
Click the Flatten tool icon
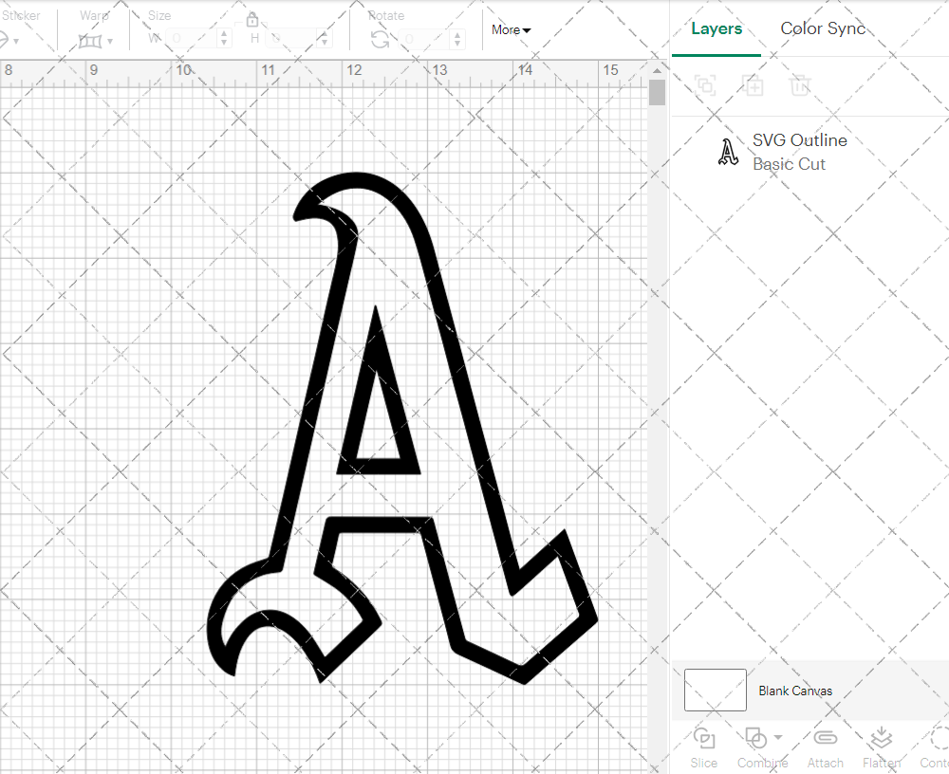click(x=882, y=738)
